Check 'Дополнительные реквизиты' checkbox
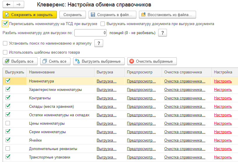This screenshot has height=162, width=238. [8, 149]
